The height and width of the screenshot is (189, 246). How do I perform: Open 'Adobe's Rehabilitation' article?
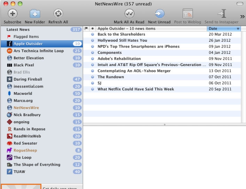click(162, 59)
